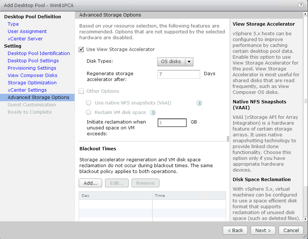Click the Remove blackout button
Screen dimensions: 308x239
[145, 183]
